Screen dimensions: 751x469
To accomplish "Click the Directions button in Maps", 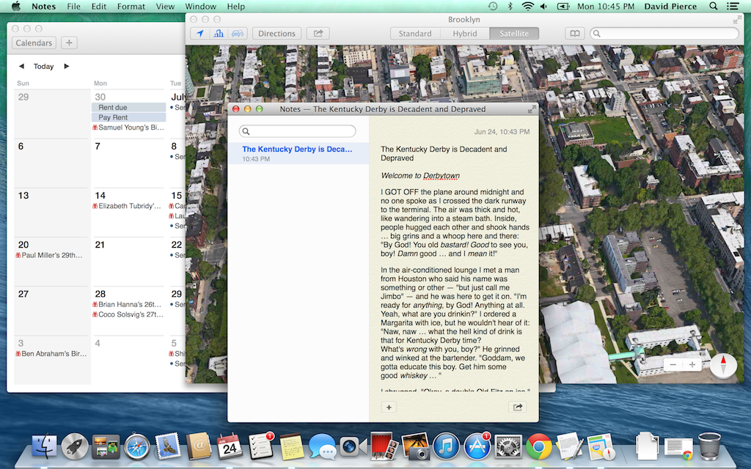I will point(276,34).
